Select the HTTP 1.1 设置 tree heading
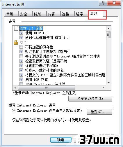The height and width of the screenshot is (147, 123). (x=31, y=28)
